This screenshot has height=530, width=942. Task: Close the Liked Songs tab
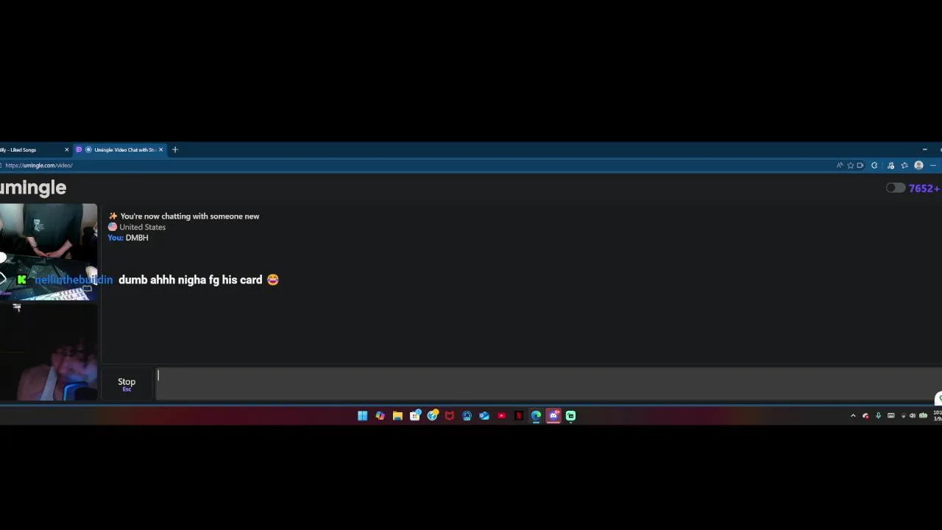click(67, 149)
